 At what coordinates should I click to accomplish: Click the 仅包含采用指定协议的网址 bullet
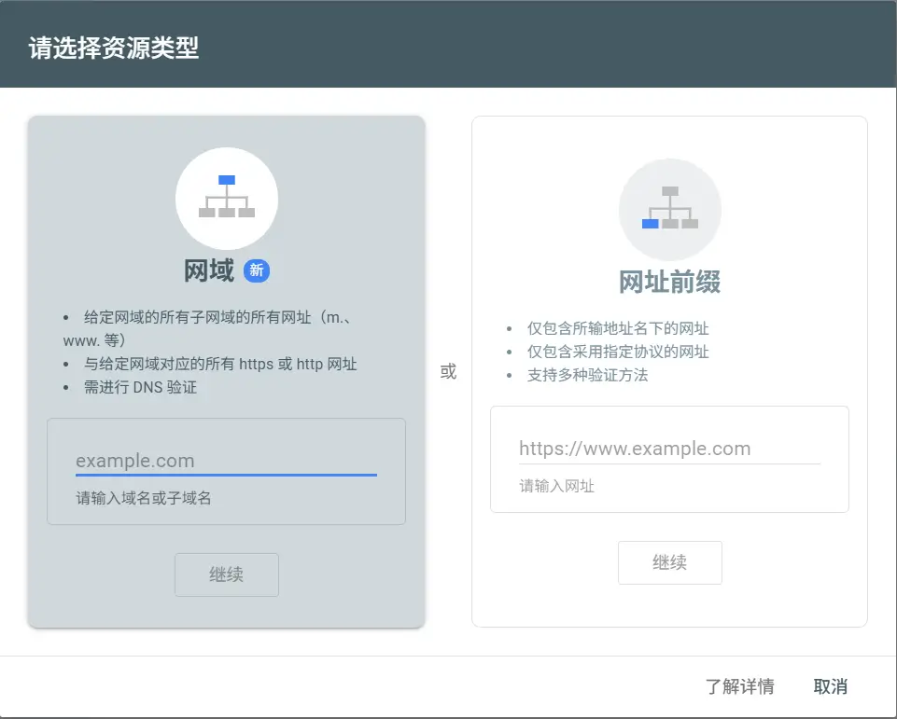point(618,352)
